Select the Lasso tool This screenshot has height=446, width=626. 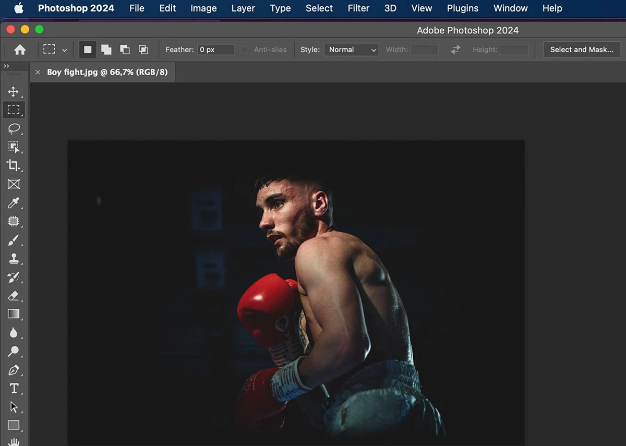click(14, 129)
